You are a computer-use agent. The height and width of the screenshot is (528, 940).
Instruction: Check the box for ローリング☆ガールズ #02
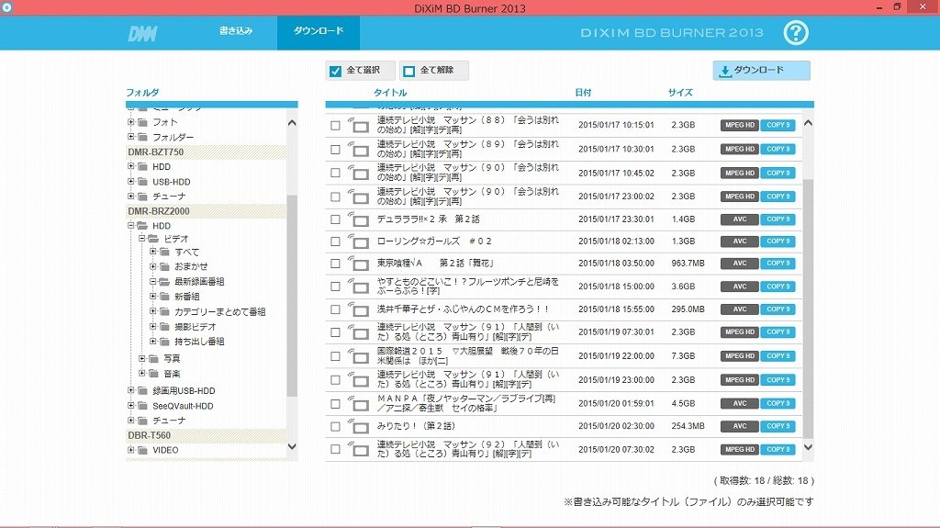tap(335, 242)
